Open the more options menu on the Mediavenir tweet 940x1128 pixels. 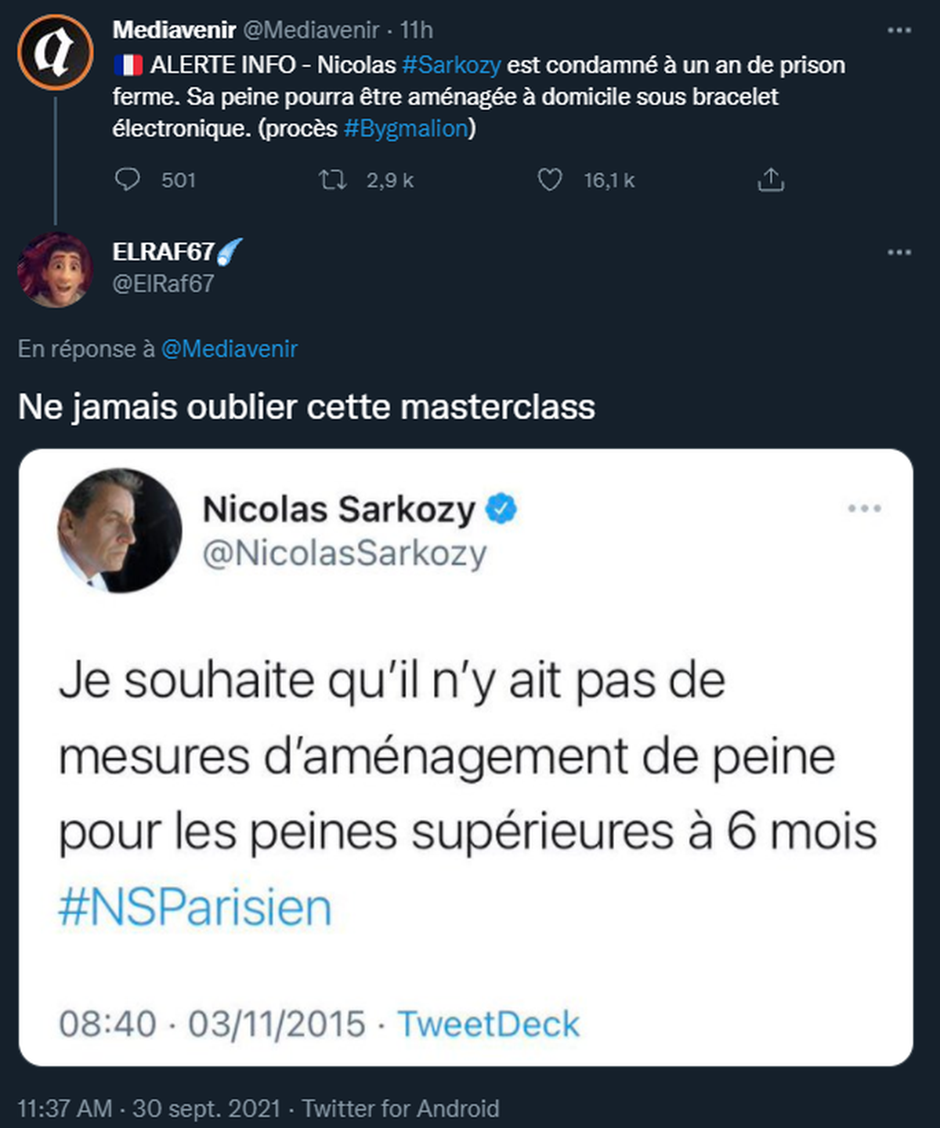[x=899, y=31]
